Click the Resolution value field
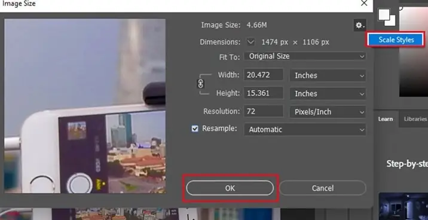The height and width of the screenshot is (220, 428). (x=264, y=111)
